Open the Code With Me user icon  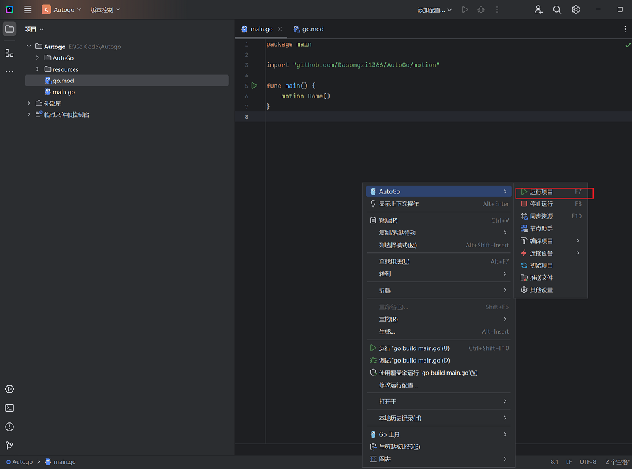tap(538, 9)
